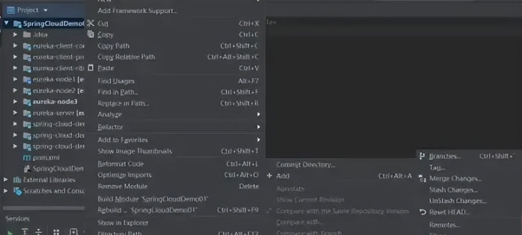This screenshot has height=235, width=522.
Task: Click the scissors icon beside Cut
Action: [91, 24]
